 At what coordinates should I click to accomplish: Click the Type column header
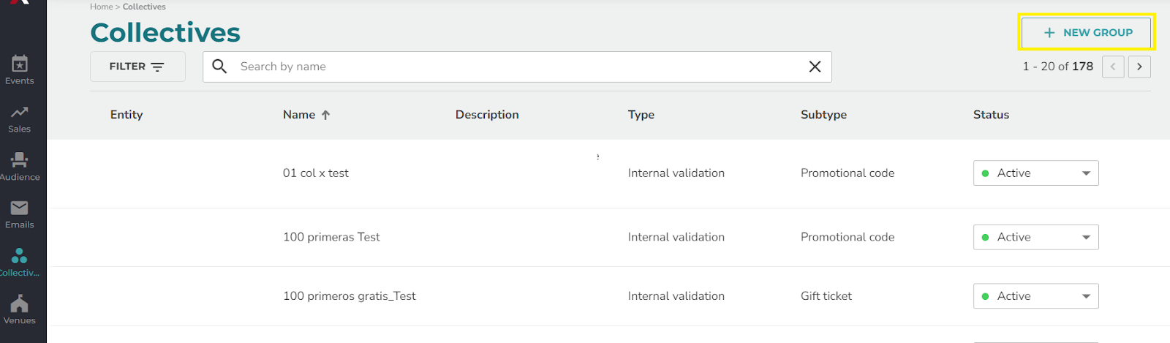[x=641, y=115]
